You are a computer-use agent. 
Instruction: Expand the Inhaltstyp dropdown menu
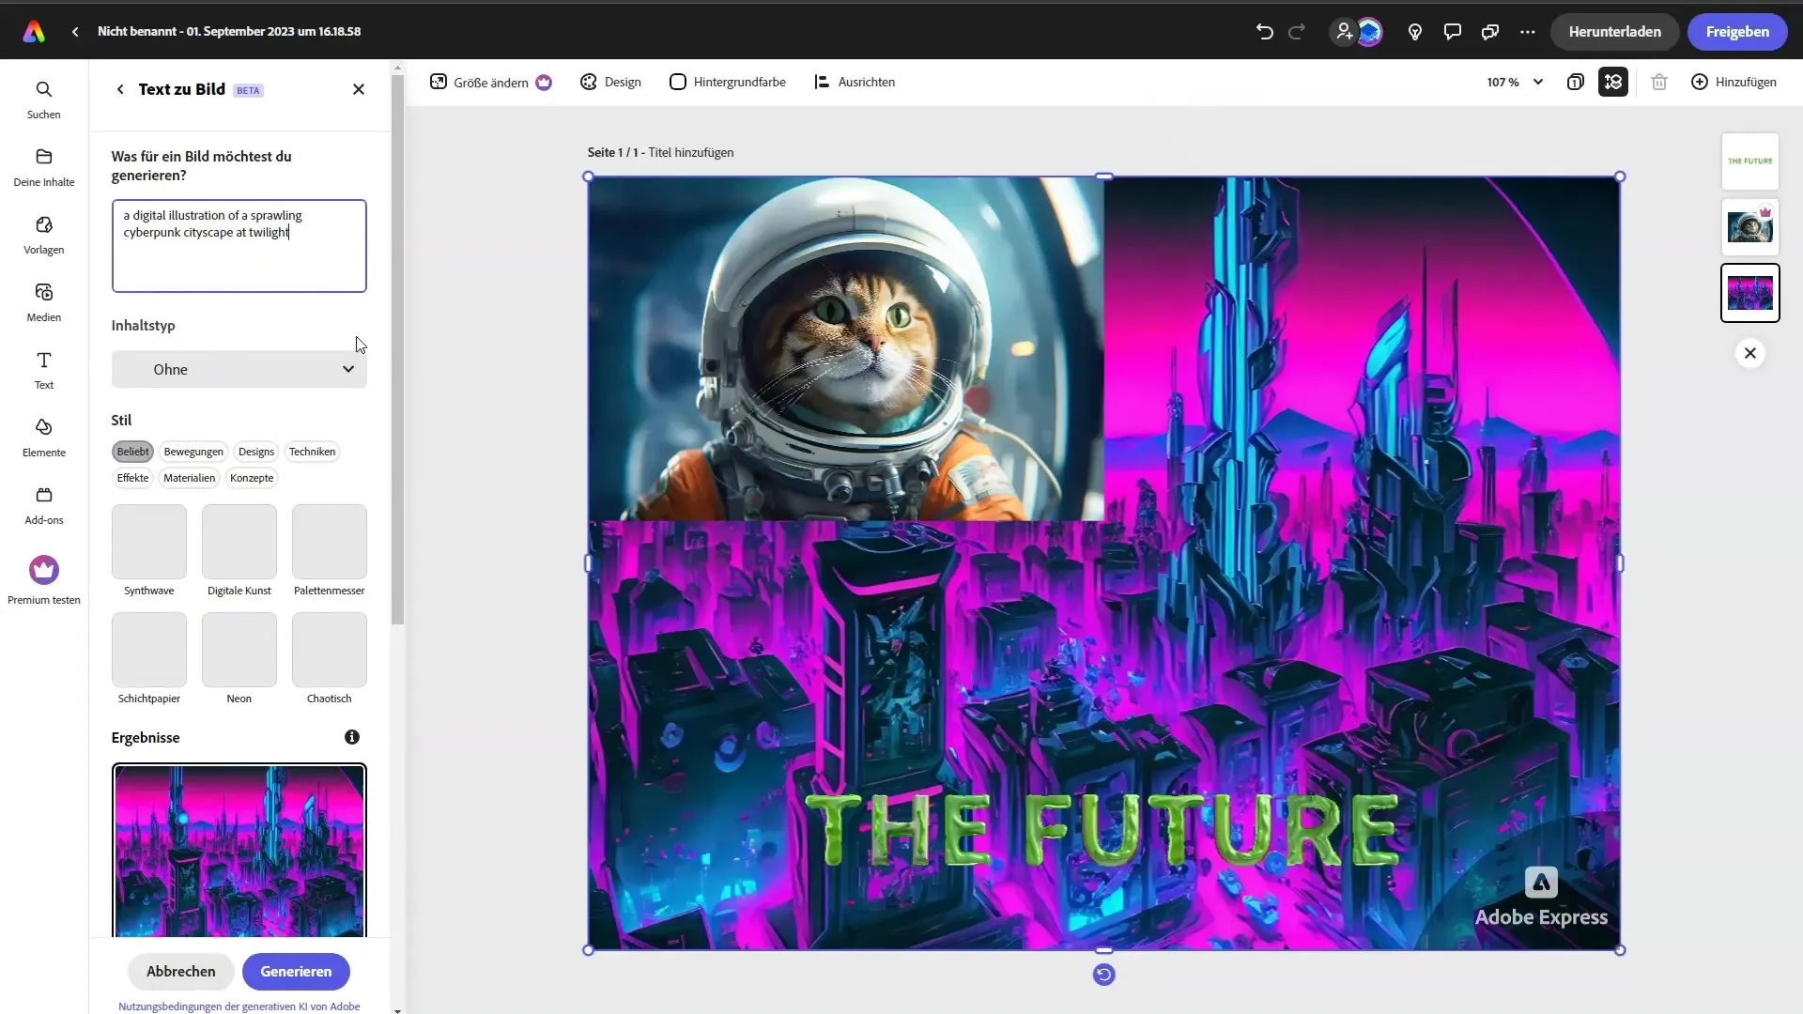pyautogui.click(x=239, y=369)
